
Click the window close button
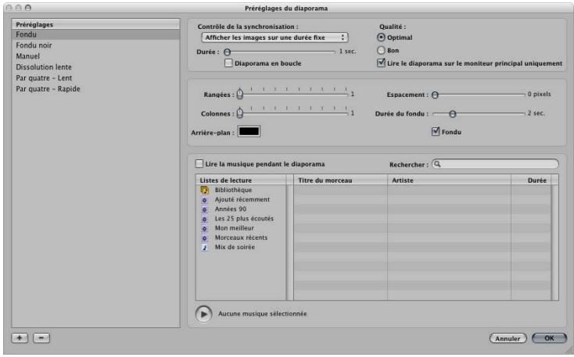[x=9, y=8]
